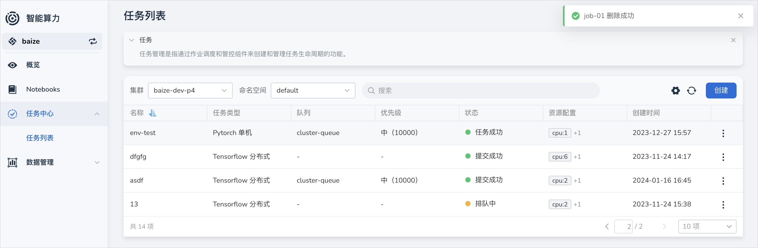Click 共 14 项 total count
The image size is (758, 248).
[142, 227]
